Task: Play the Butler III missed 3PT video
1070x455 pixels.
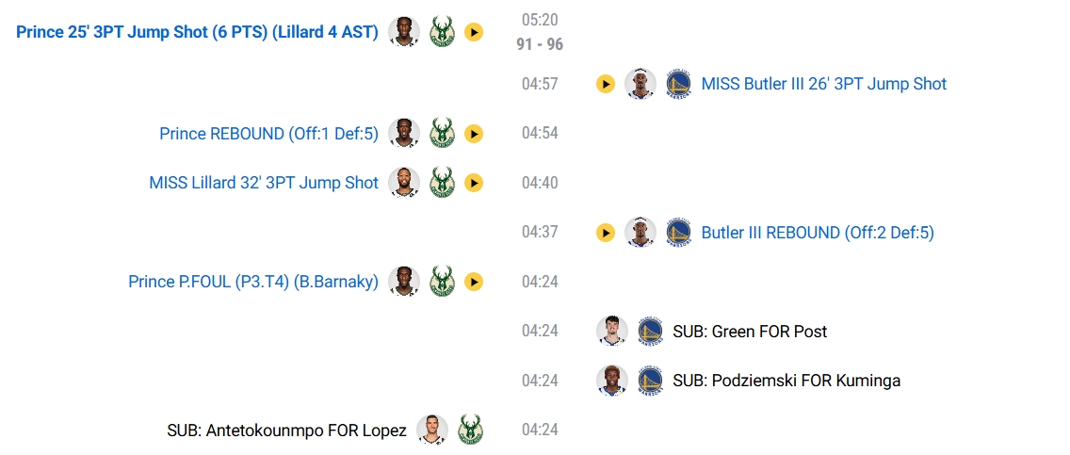Action: coord(606,84)
